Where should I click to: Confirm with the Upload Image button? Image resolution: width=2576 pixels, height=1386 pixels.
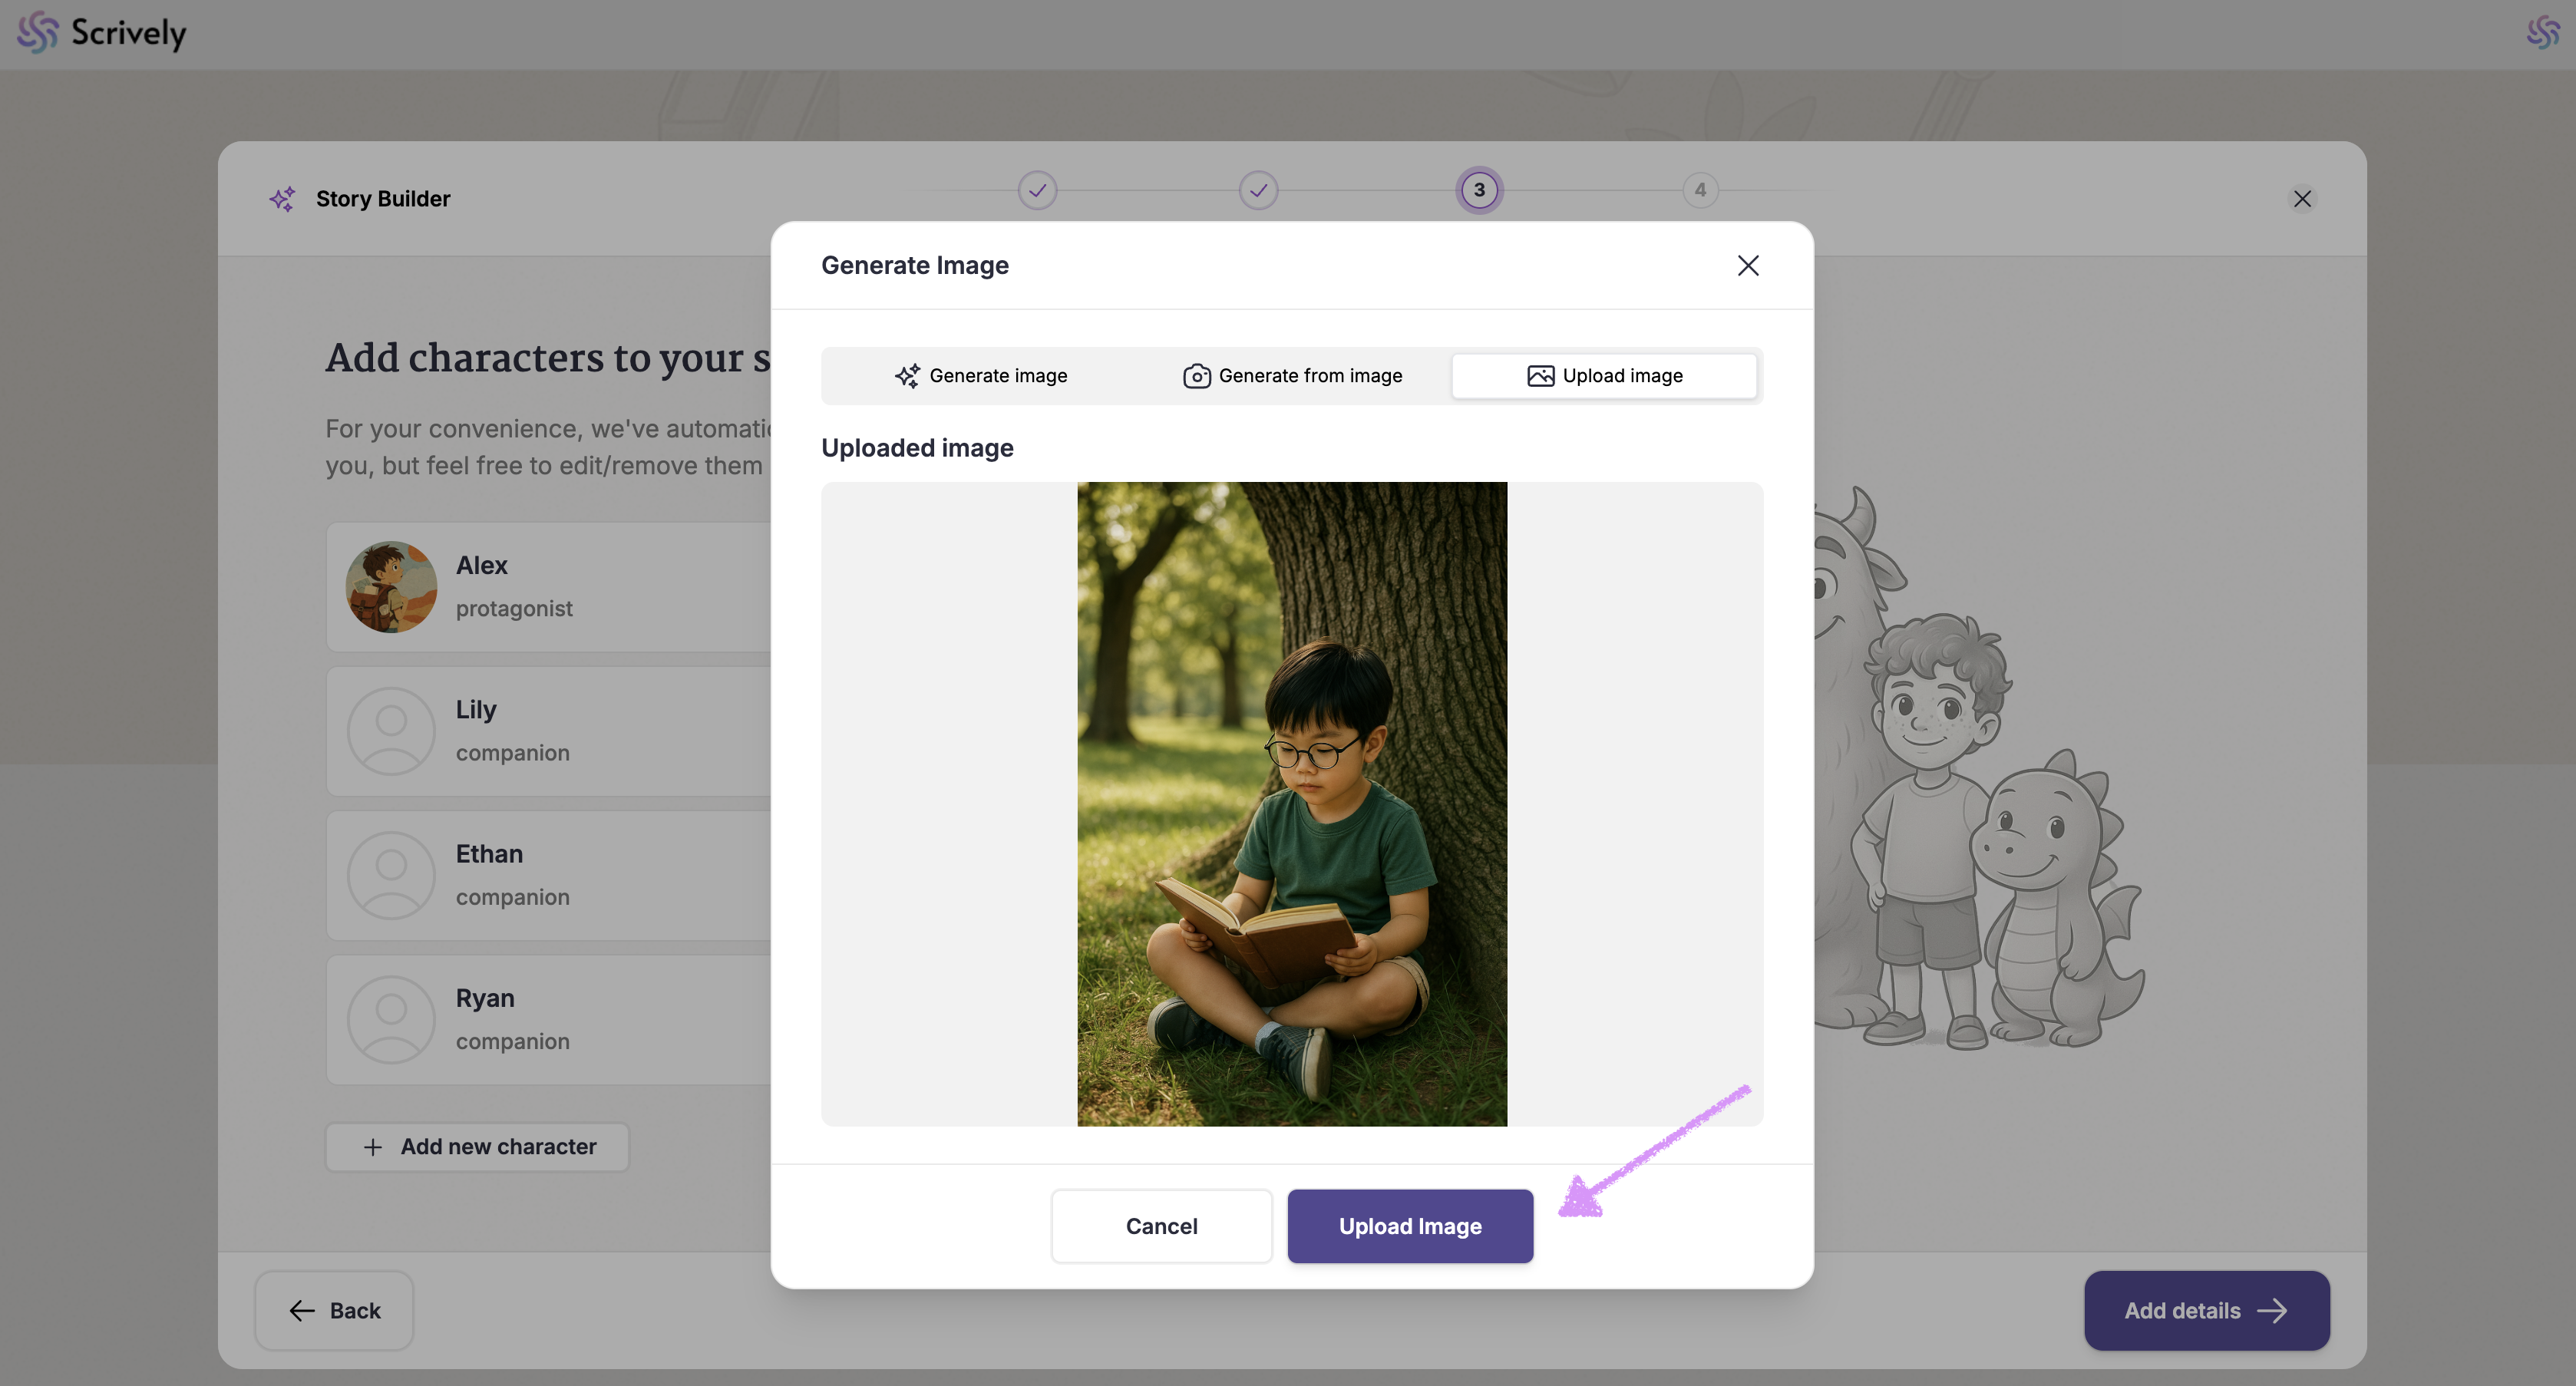1409,1226
